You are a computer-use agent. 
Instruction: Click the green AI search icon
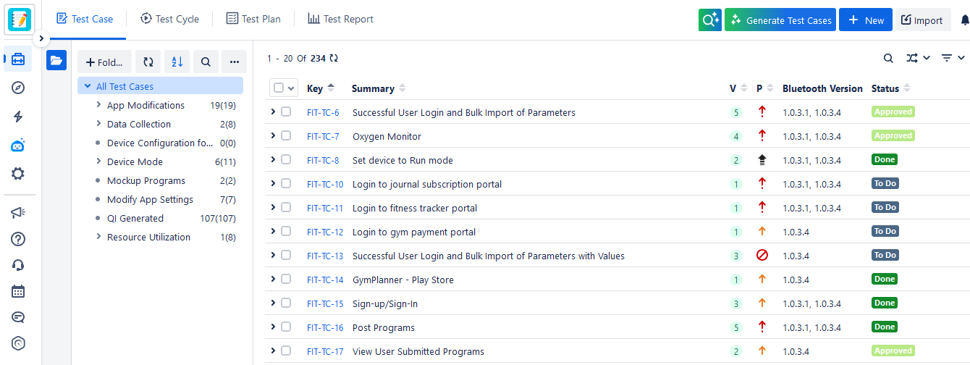point(709,20)
